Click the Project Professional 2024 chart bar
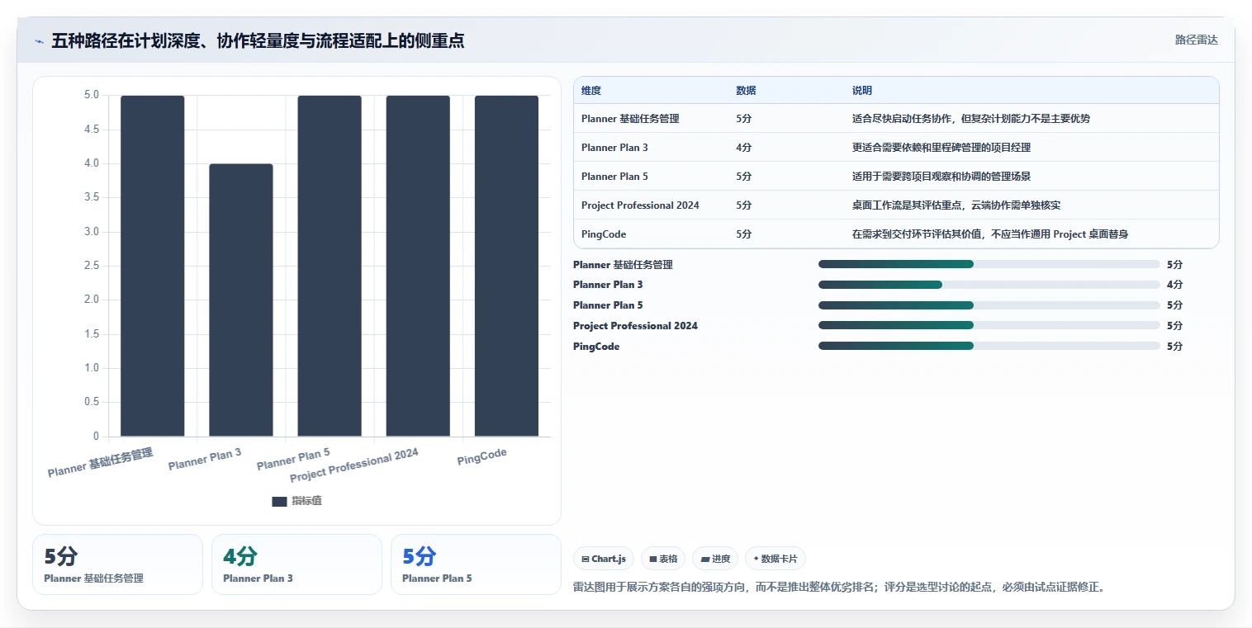Screen dimensions: 1252x628 coord(418,266)
